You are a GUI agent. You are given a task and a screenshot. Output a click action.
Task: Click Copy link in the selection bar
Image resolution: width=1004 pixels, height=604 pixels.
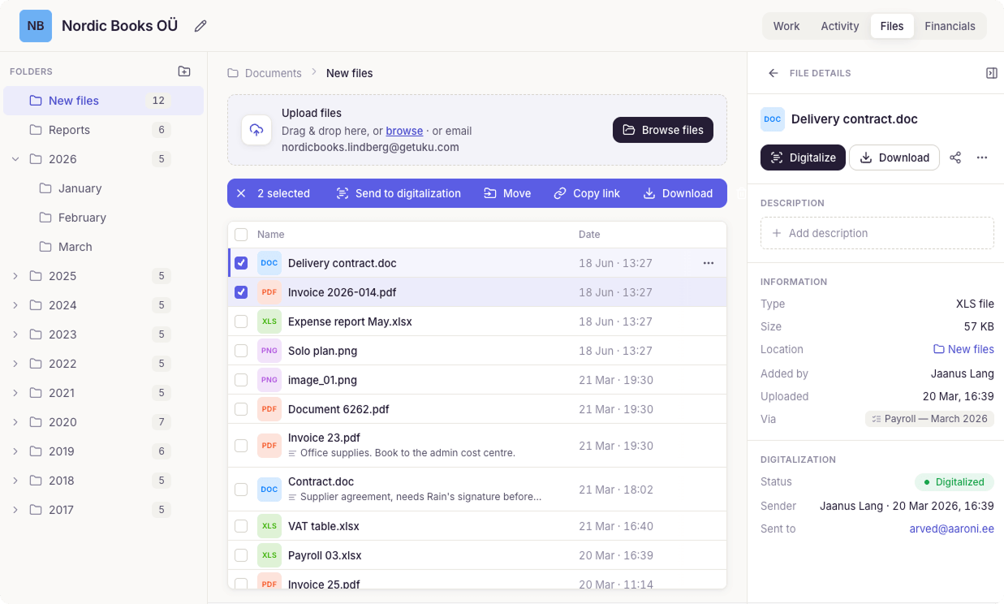587,193
